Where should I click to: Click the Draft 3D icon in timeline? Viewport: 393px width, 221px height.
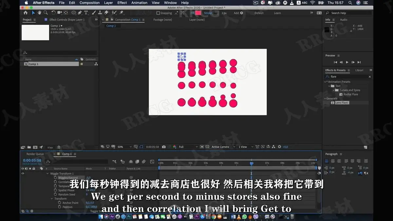point(122,161)
